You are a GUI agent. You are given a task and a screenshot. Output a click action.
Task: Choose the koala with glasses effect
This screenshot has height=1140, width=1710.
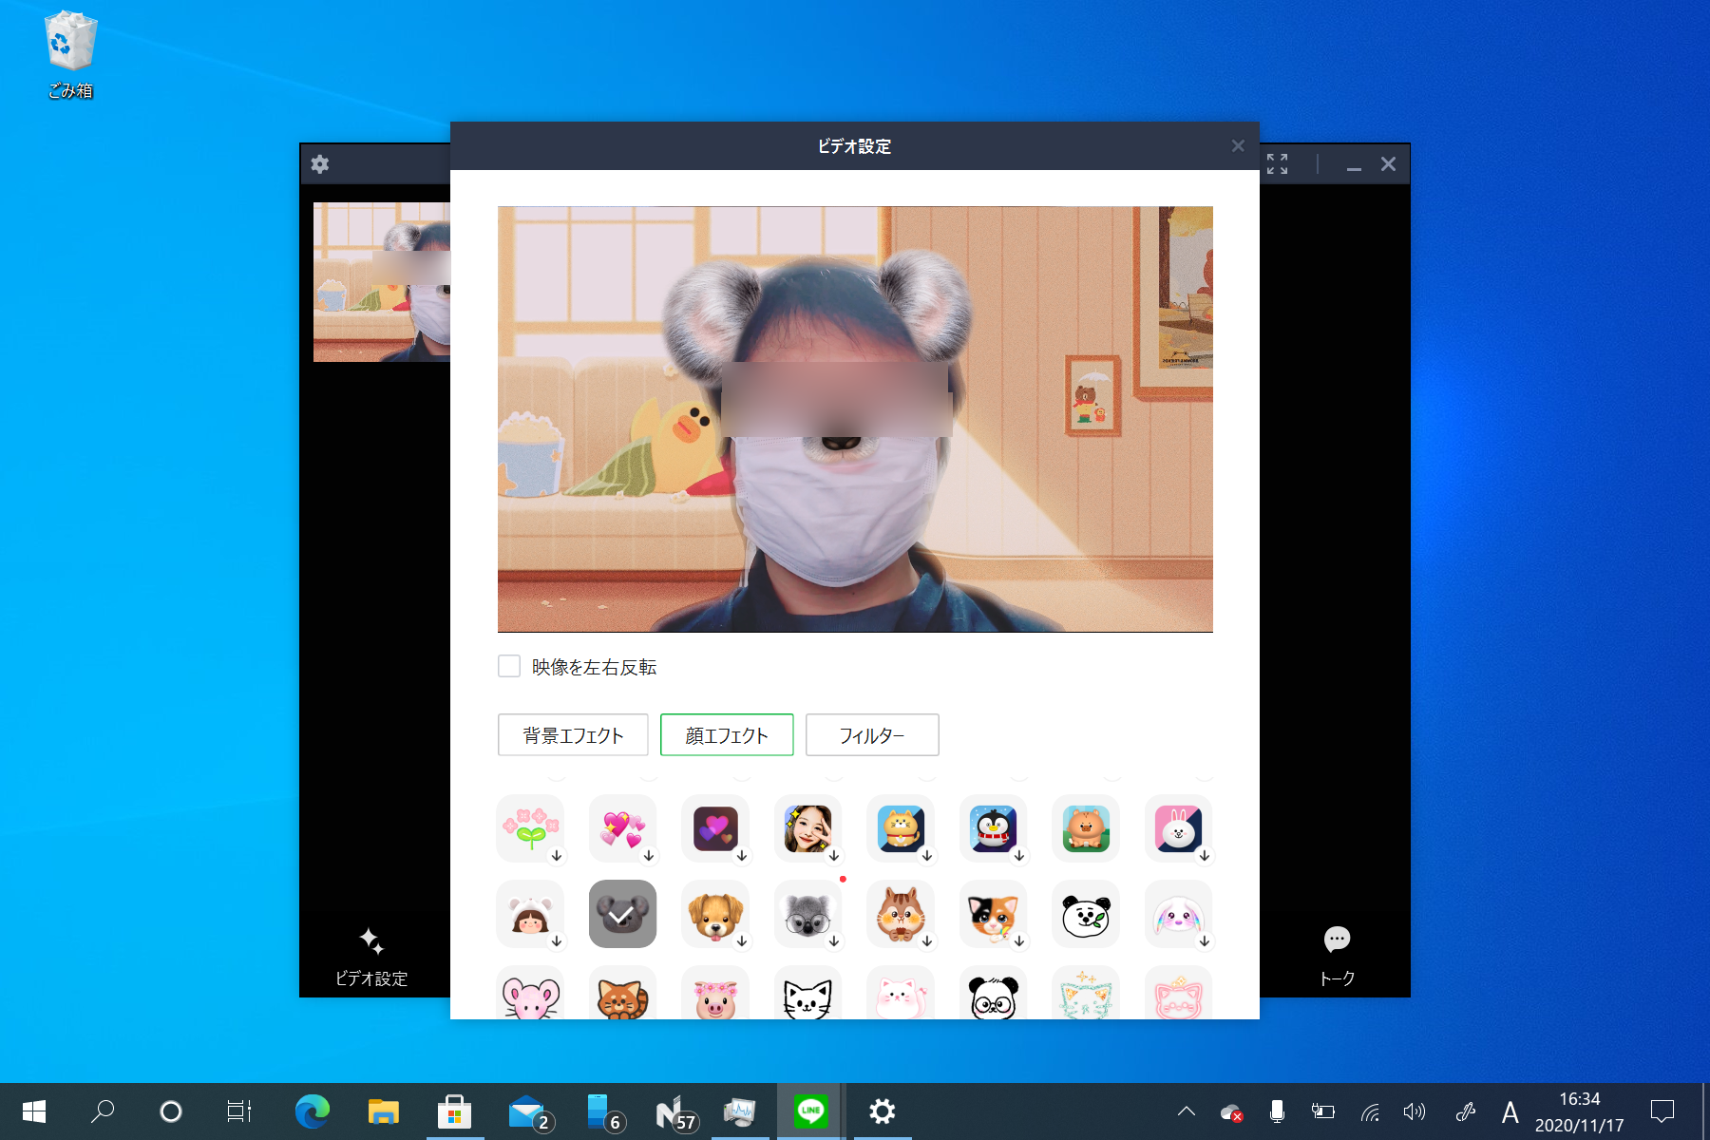point(807,914)
